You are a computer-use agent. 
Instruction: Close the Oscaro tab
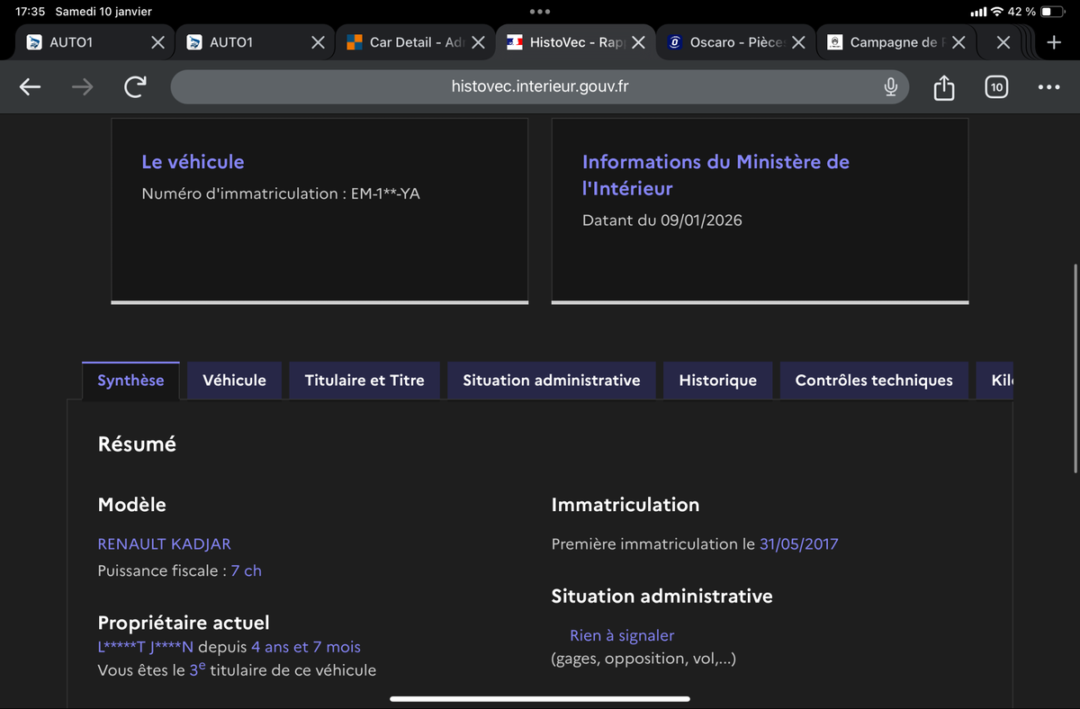point(798,42)
